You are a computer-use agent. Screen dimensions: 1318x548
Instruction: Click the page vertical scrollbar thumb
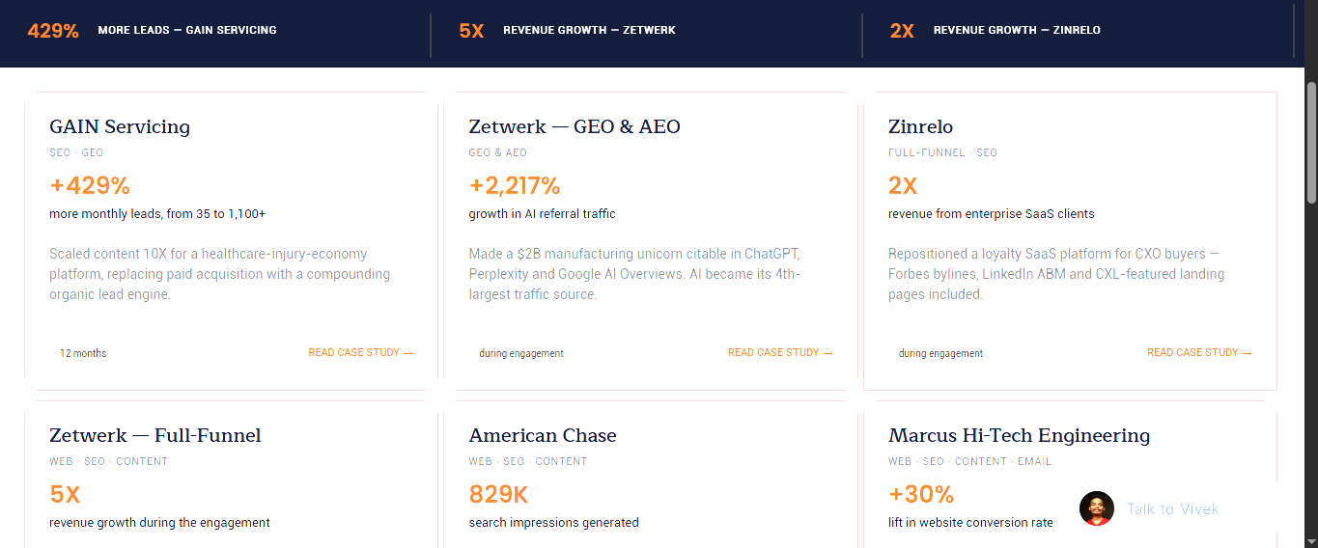1311,142
